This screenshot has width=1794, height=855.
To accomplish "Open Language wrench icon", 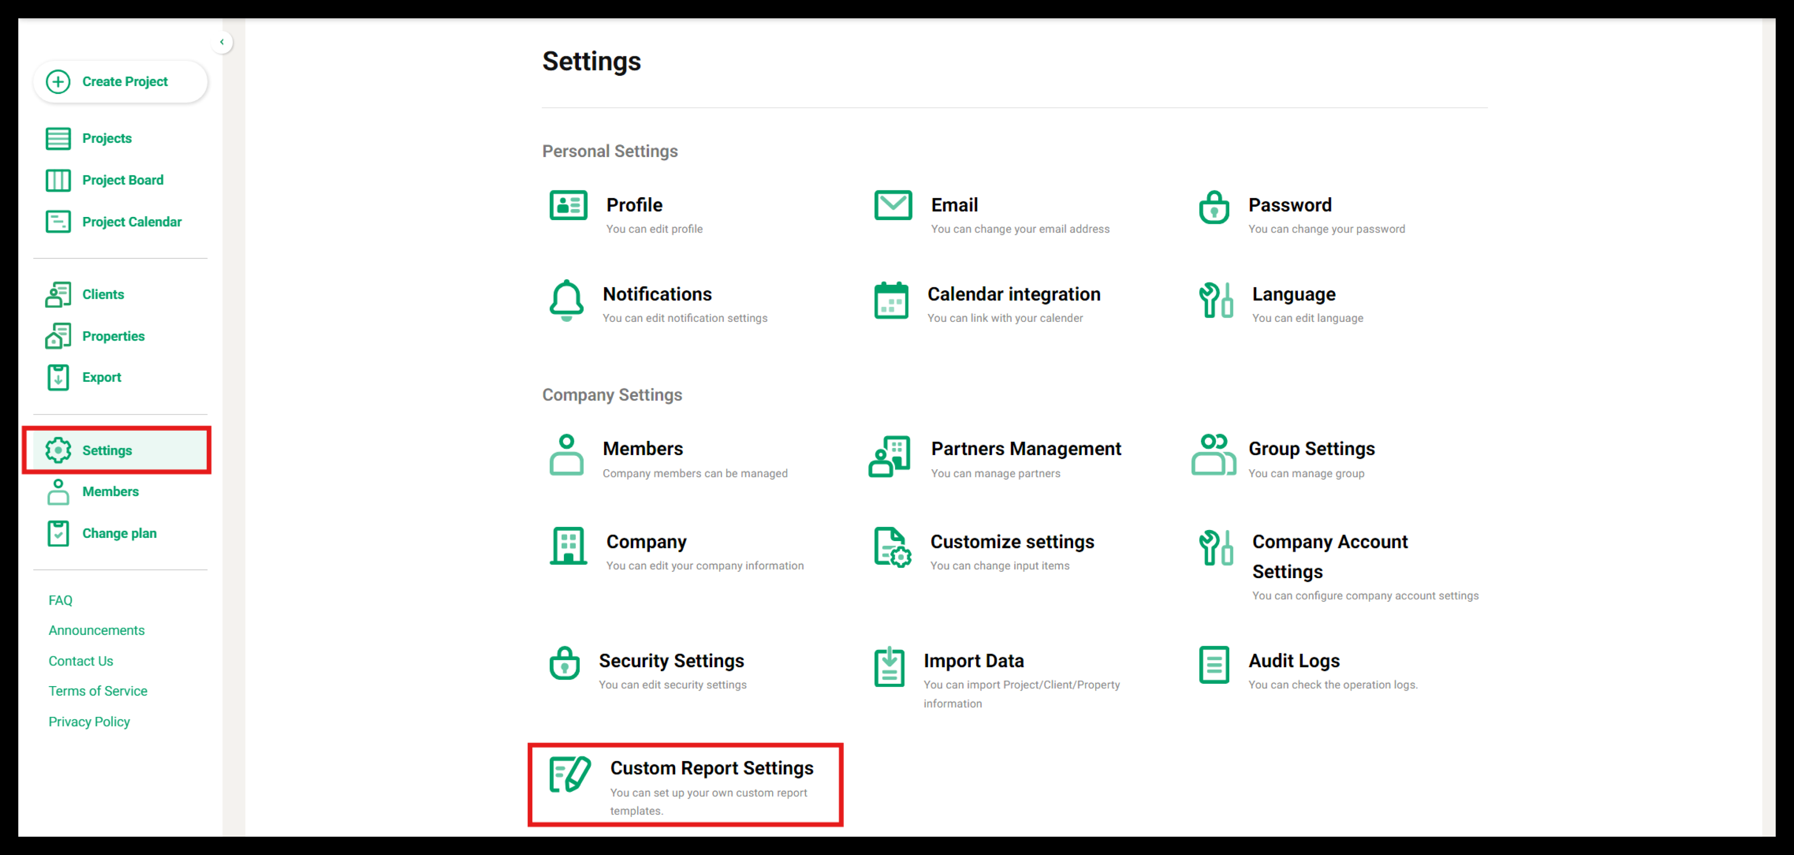I will point(1216,300).
